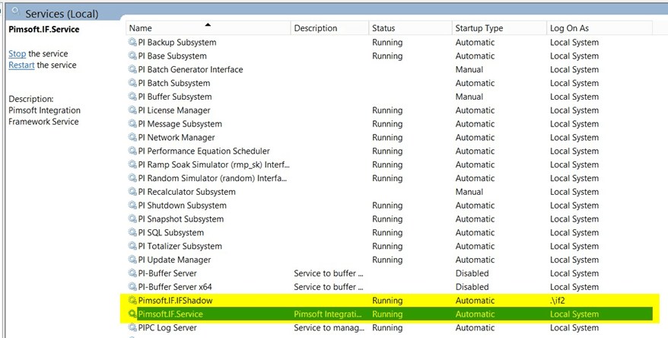Click the gear icon beside PI Base Subsystem
The height and width of the screenshot is (338, 668).
tap(132, 56)
